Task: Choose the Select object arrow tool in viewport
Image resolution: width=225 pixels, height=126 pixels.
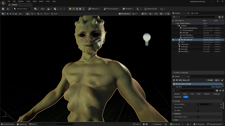Action: coord(7,14)
